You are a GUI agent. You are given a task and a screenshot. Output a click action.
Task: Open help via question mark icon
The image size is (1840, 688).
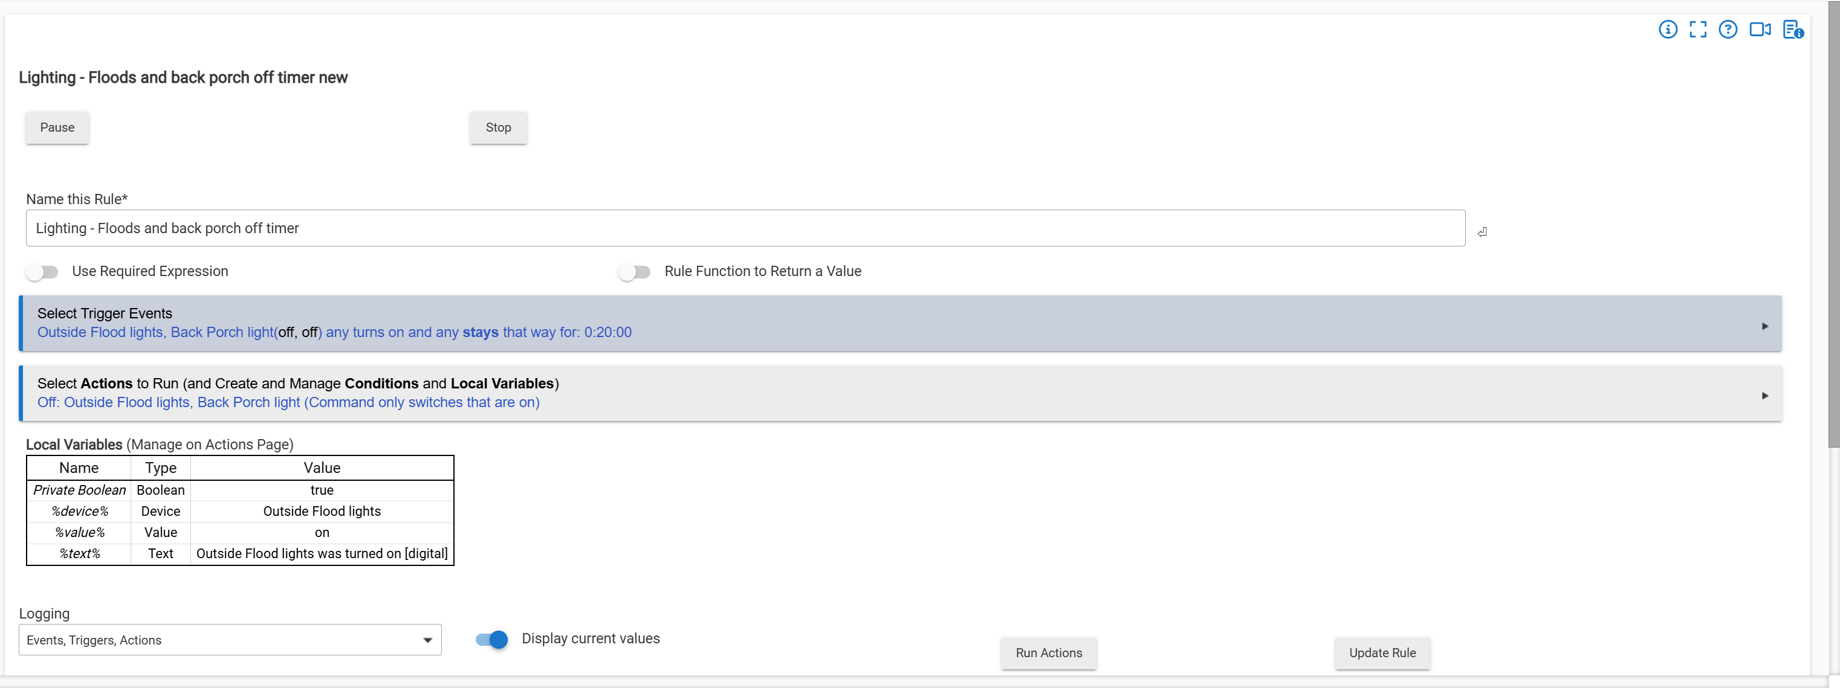coord(1727,29)
